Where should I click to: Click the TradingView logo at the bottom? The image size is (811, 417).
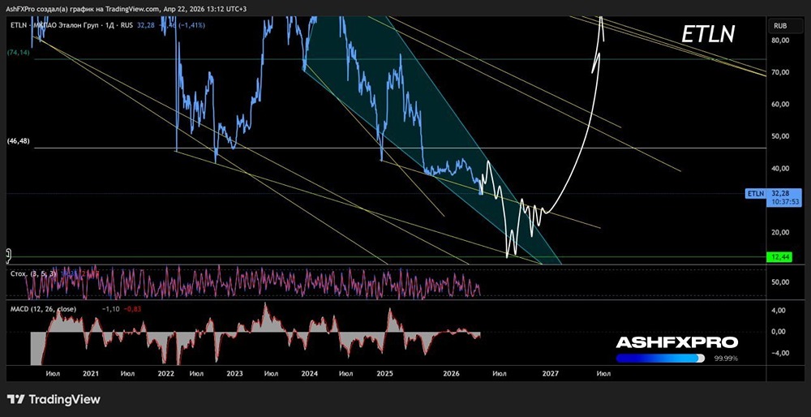pyautogui.click(x=54, y=399)
